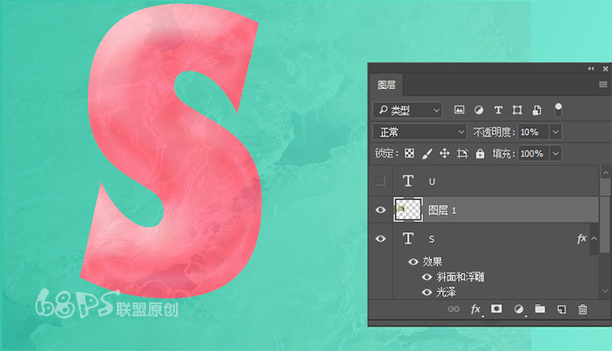
Task: Select the 光泽 effect entry
Action: 446,292
